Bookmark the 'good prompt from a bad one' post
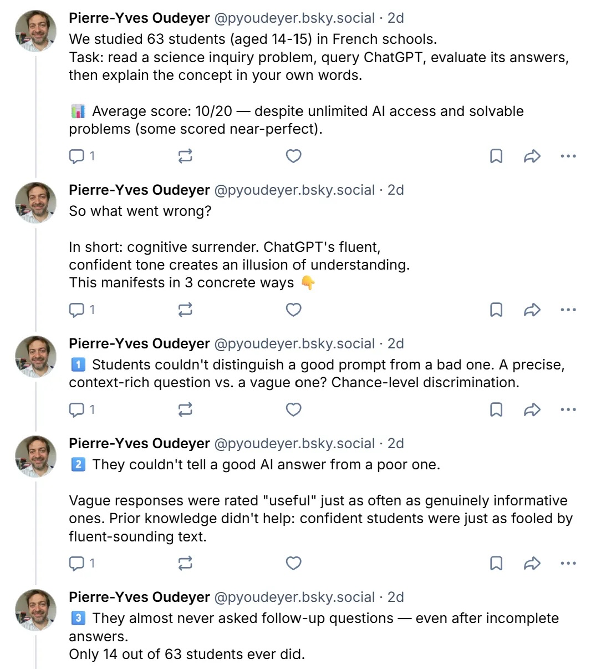Image resolution: width=591 pixels, height=669 pixels. click(496, 409)
